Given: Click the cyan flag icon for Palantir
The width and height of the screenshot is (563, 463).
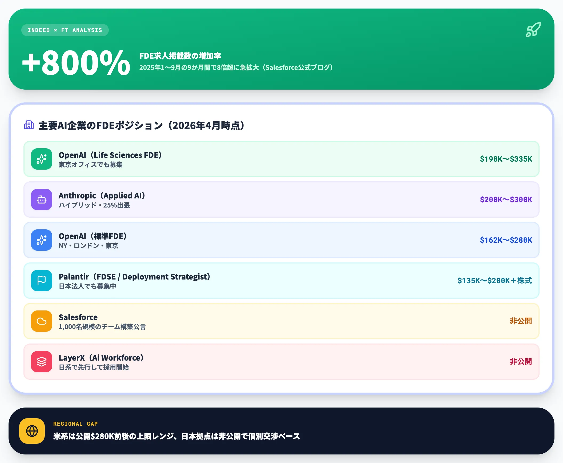Looking at the screenshot, I should (x=42, y=281).
